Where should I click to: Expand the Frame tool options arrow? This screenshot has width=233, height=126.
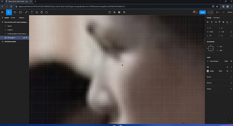pyautogui.click(x=16, y=13)
